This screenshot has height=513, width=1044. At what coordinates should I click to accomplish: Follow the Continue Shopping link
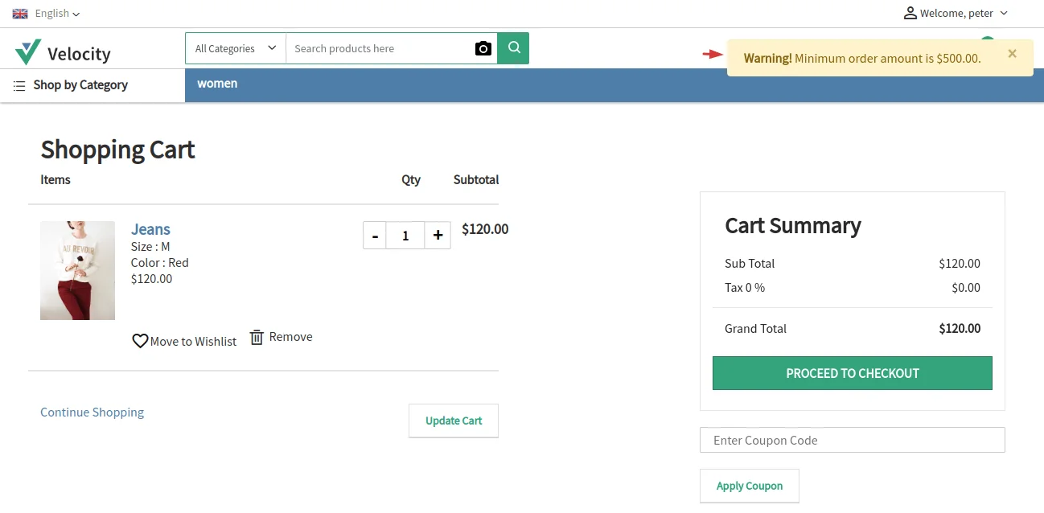92,412
